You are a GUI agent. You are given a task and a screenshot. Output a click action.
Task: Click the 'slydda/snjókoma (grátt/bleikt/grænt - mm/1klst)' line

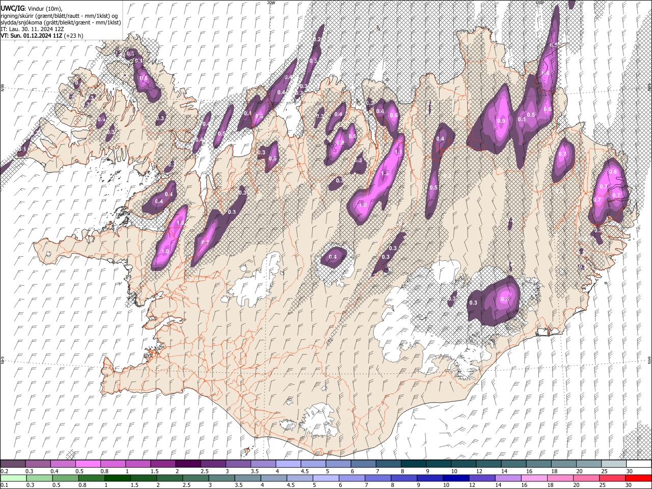[61, 22]
